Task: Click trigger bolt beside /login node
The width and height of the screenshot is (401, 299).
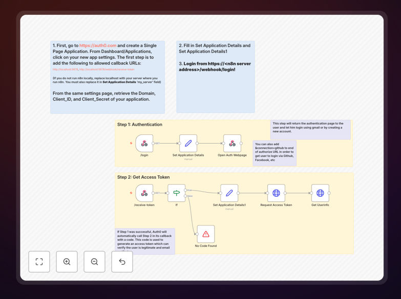Action: point(131,143)
